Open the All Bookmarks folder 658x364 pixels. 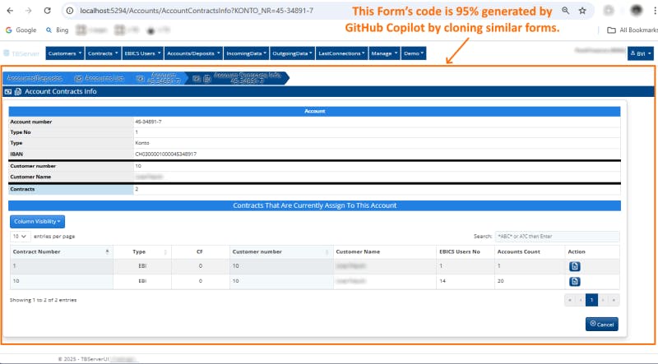click(x=629, y=30)
